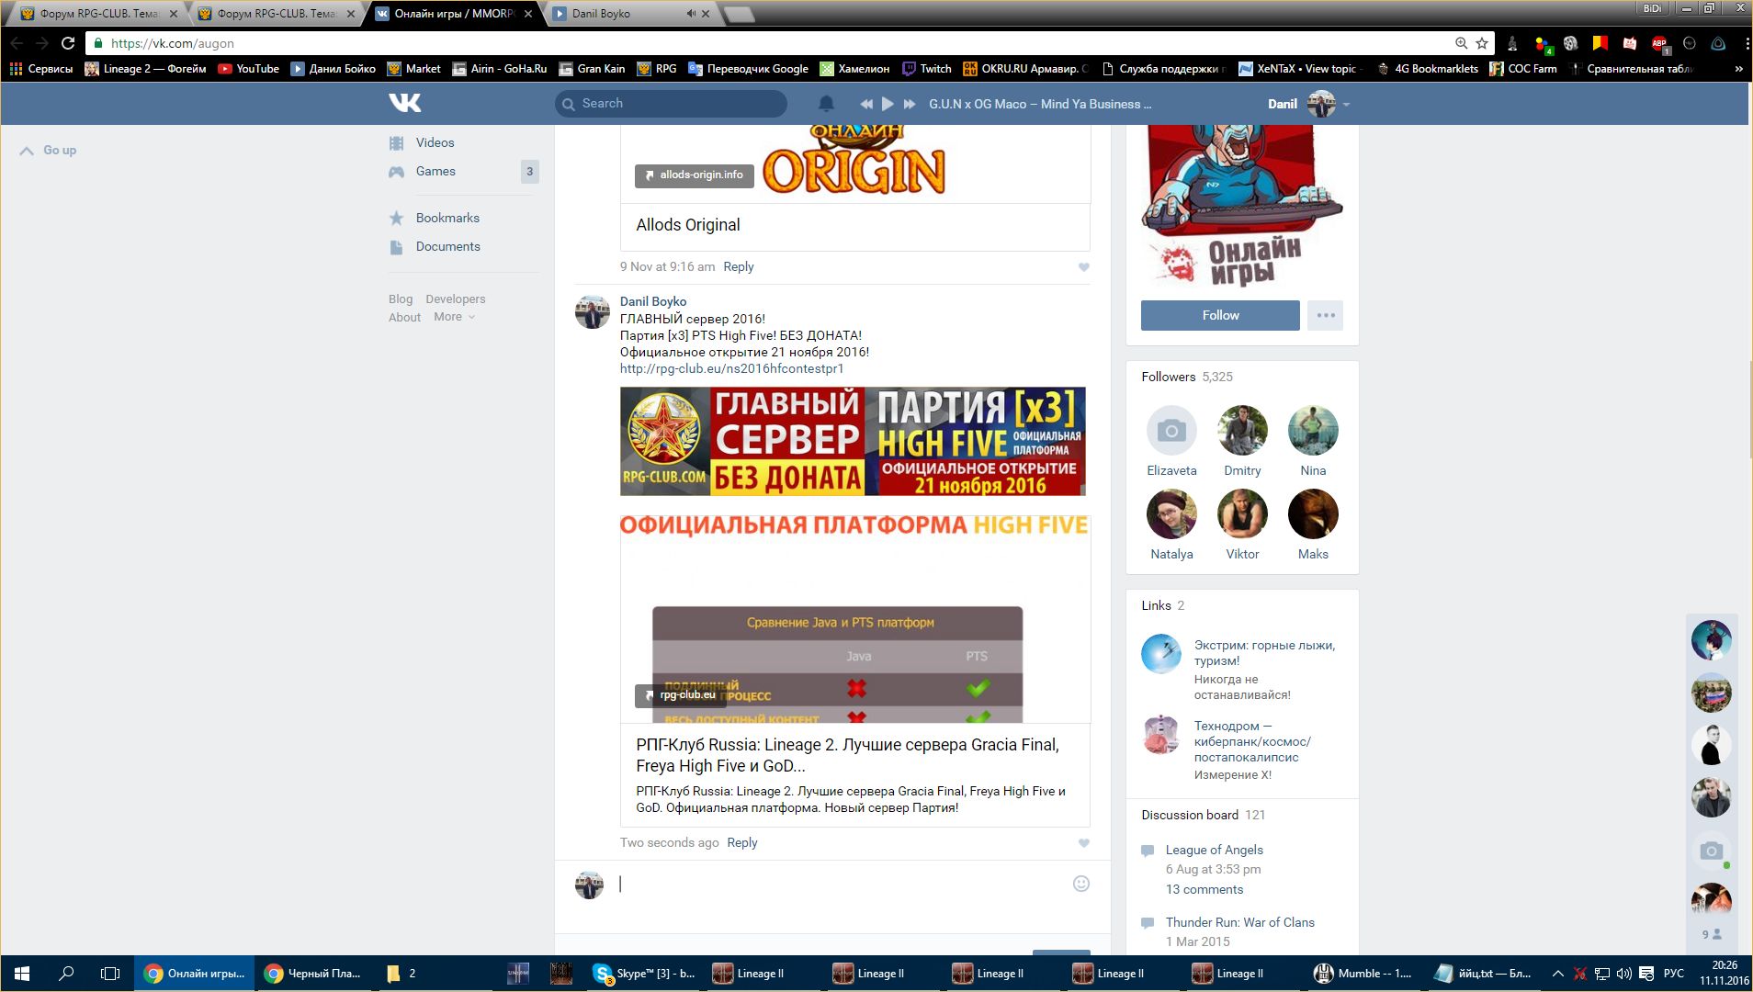
Task: Open follower Natalya's avatar
Action: point(1171,513)
